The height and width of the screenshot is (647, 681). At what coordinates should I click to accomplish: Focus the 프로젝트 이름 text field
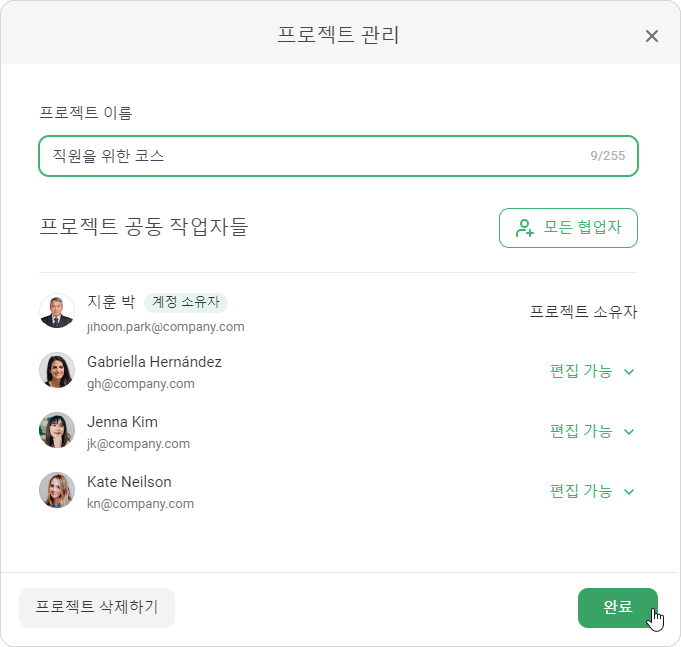pyautogui.click(x=339, y=156)
